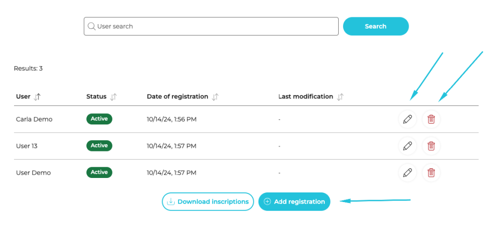Delete the Carla Demo registration

pyautogui.click(x=431, y=119)
